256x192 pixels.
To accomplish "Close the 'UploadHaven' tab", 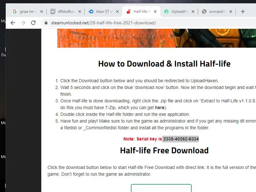I will pyautogui.click(x=193, y=12).
